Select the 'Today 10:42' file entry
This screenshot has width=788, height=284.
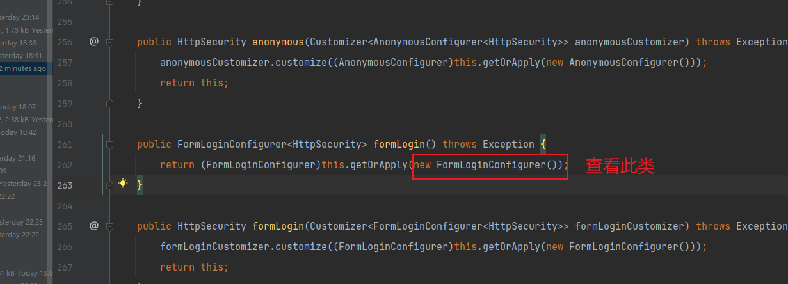point(18,132)
